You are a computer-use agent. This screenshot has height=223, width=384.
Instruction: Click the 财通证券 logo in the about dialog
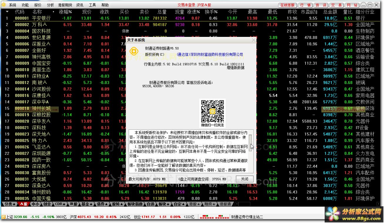[135, 52]
